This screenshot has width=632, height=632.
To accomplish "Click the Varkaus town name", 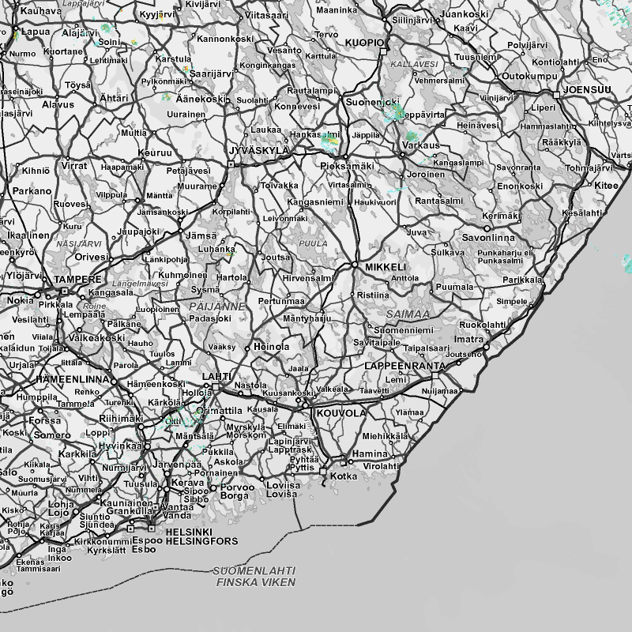I will [421, 145].
